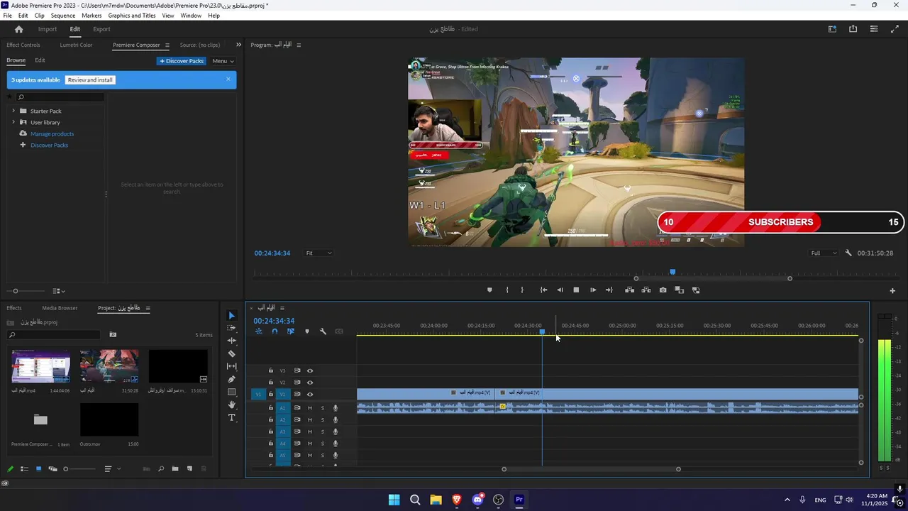Click New Bin icon in Project panel
The height and width of the screenshot is (511, 908).
coord(175,469)
